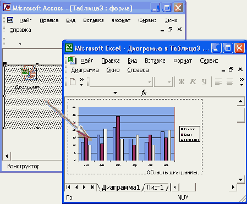The image size is (247, 204).
Task: Switch to Диаграмма1 sheet tab
Action: tap(120, 188)
